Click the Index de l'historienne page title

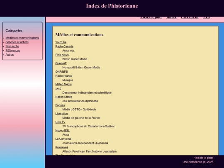coord(112,6)
